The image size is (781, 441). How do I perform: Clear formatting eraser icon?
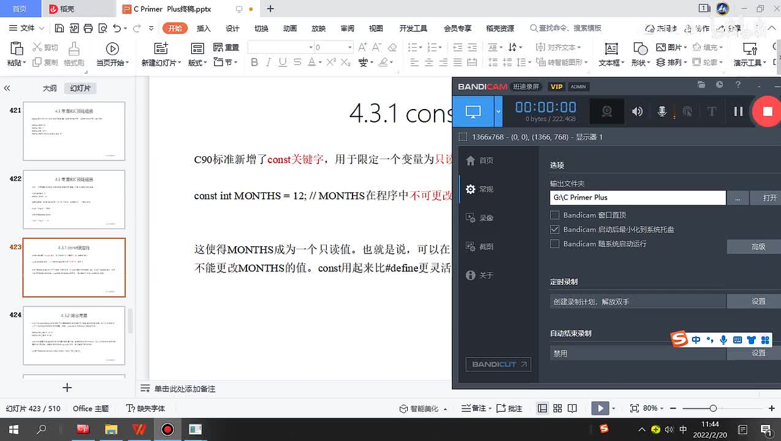(x=393, y=47)
